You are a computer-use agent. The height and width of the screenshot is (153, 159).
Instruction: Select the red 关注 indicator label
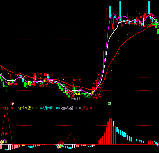click(x=85, y=108)
